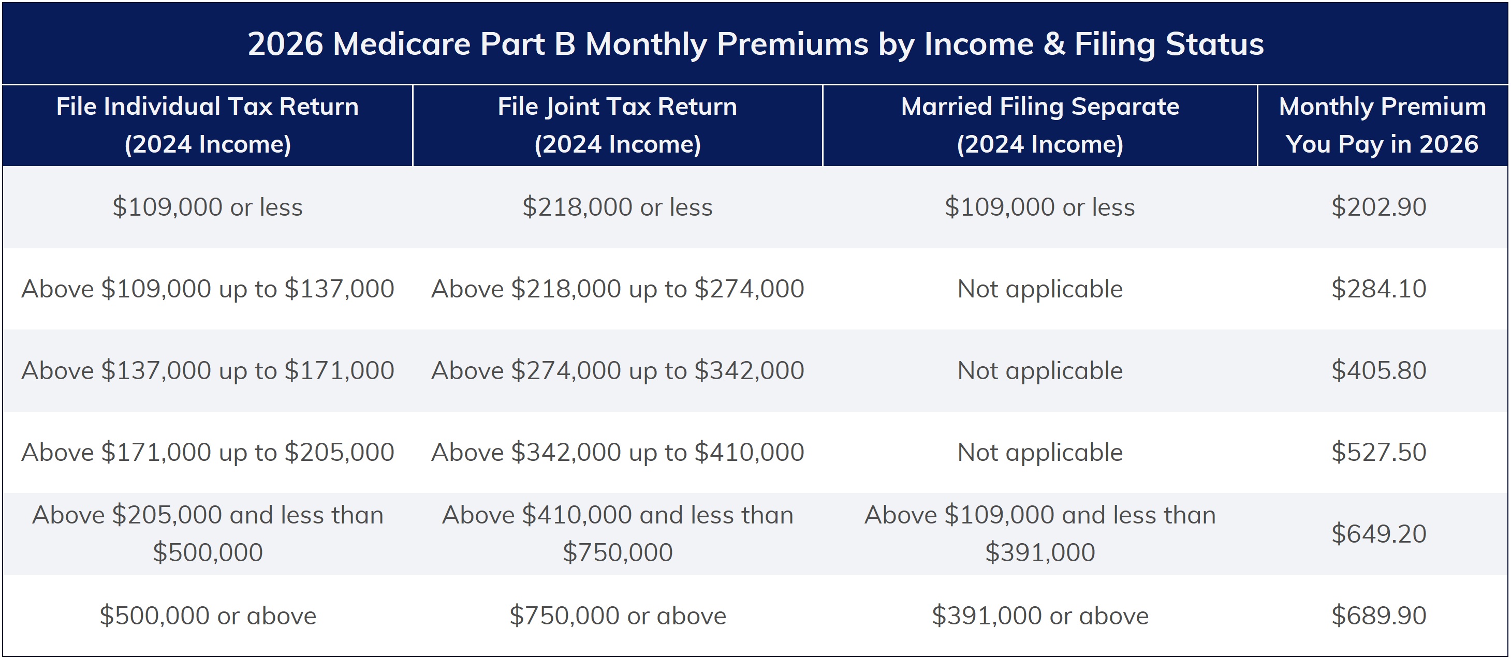Viewport: 1511px width, 659px height.
Task: Click the "$391,000 or above" cell
Action: (1039, 616)
